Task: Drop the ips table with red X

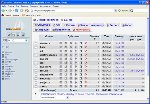Action: [86, 63]
